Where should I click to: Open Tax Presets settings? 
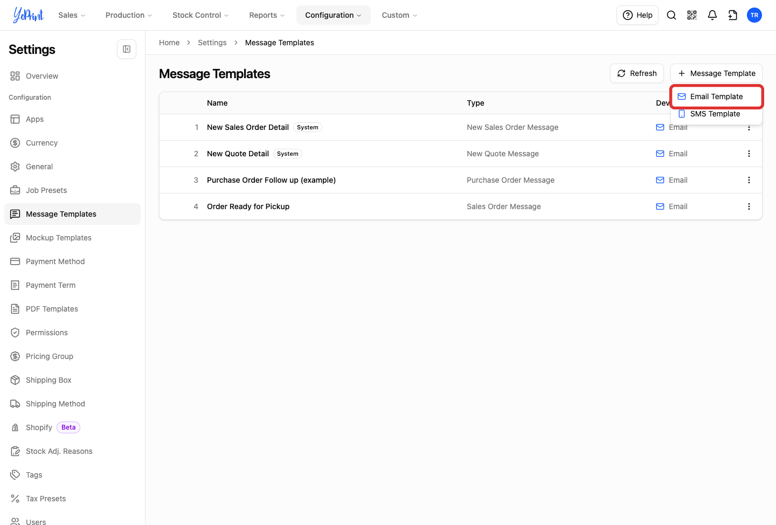point(72,499)
